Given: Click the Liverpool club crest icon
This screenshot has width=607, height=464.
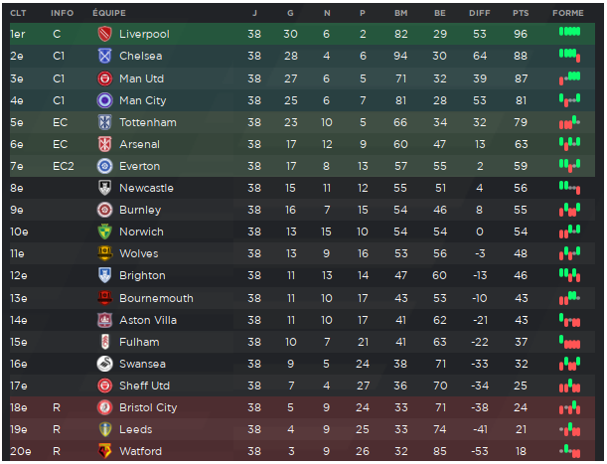Looking at the screenshot, I should (x=104, y=34).
